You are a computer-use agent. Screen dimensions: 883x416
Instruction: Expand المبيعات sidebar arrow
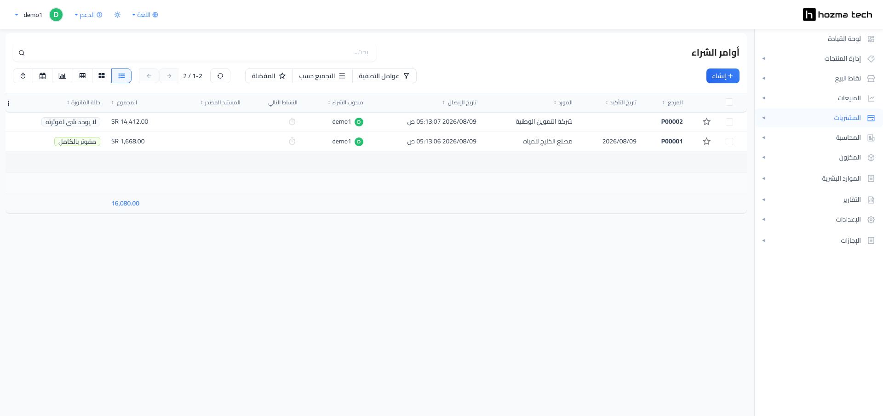click(x=764, y=98)
